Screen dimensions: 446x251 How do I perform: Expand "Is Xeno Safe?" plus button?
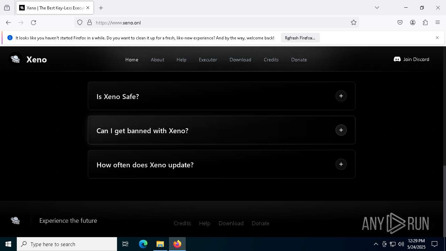coord(341,96)
